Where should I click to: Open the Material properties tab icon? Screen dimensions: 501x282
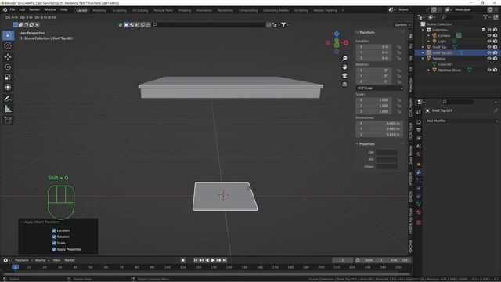pyautogui.click(x=419, y=212)
